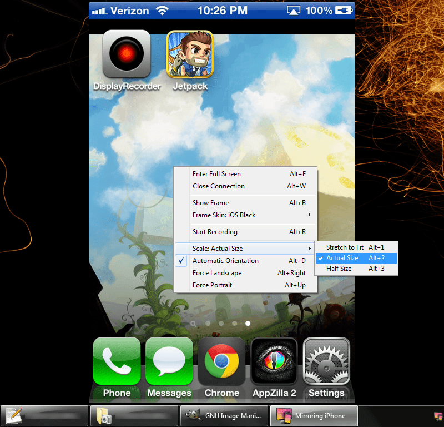
Task: Open the folder camera taskbar button
Action: [134, 416]
